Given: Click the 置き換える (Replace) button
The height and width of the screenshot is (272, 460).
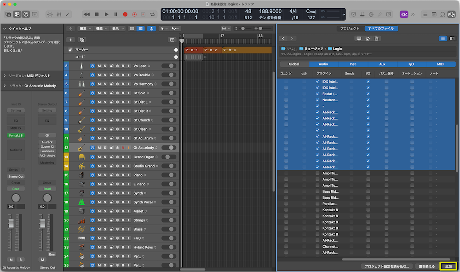Looking at the screenshot, I should [x=427, y=266].
